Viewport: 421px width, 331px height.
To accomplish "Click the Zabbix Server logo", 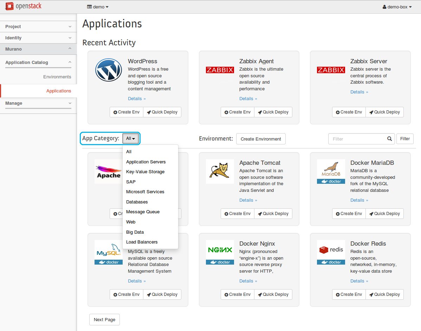I will coord(331,70).
